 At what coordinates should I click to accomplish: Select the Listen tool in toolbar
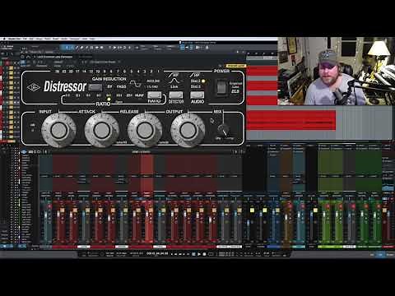pos(101,48)
